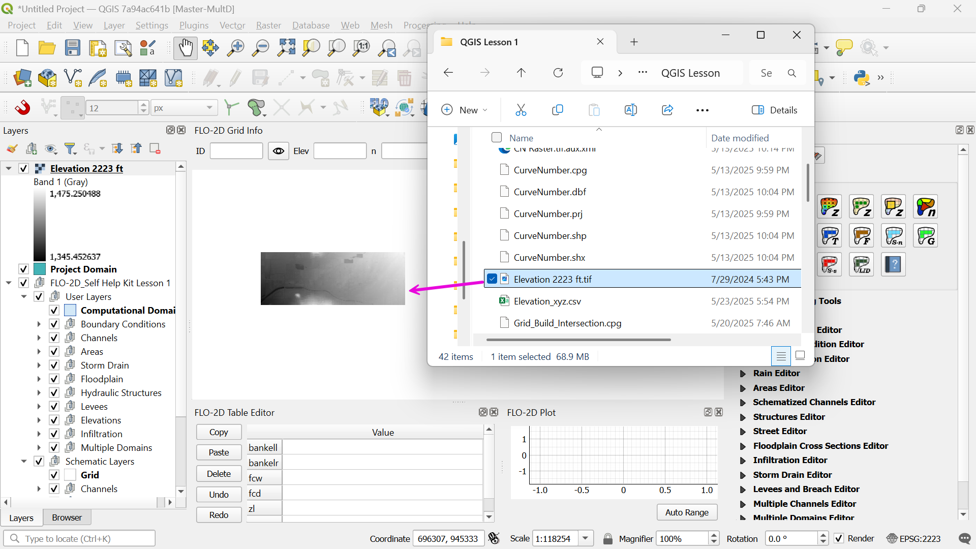
Task: Expand the Rain Editor section
Action: point(743,374)
